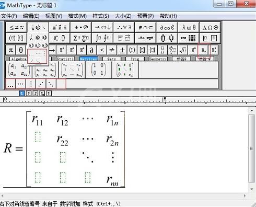Insert centered horizontal ellipsis from small bar

pos(20,84)
